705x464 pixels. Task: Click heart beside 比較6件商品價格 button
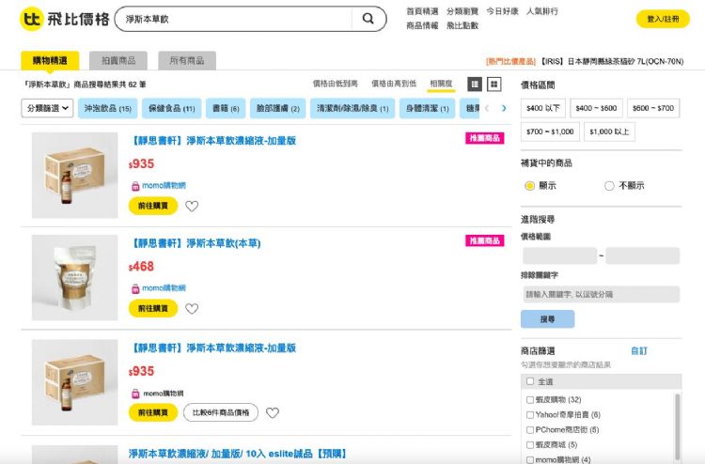(273, 412)
